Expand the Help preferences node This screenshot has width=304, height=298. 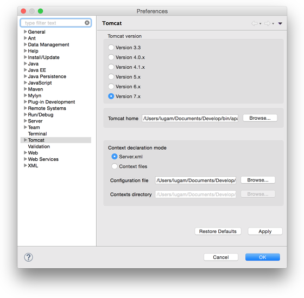pos(25,51)
